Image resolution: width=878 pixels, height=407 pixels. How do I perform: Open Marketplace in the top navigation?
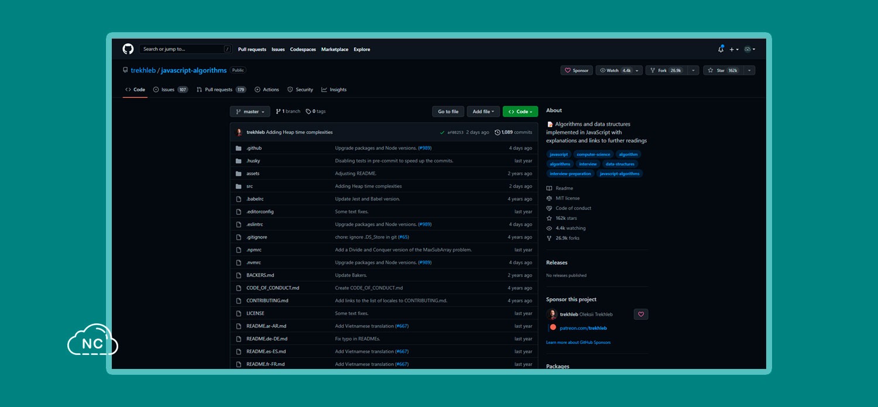(335, 49)
